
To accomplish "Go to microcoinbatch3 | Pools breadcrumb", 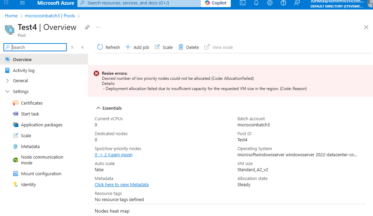I will 50,16.
